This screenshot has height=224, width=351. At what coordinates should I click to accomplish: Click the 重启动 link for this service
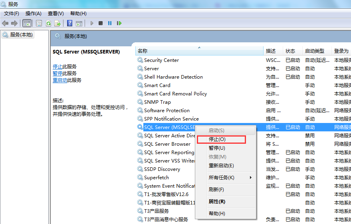coord(60,80)
